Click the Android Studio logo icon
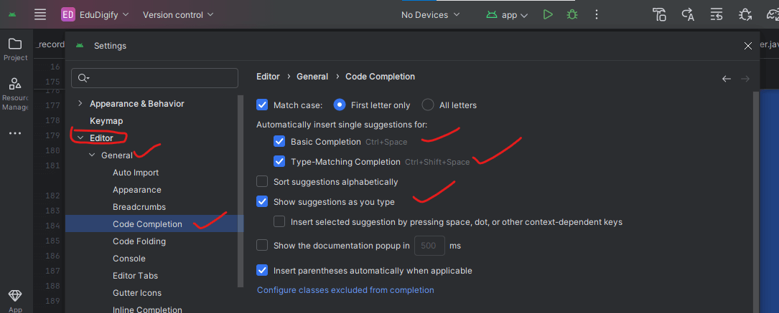779x313 pixels. point(12,15)
